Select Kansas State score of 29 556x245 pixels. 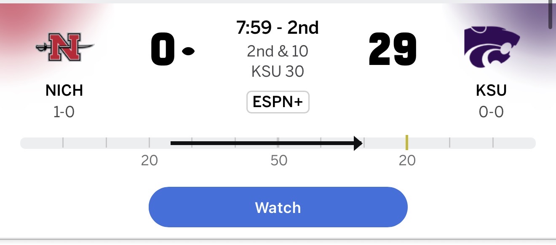(393, 50)
